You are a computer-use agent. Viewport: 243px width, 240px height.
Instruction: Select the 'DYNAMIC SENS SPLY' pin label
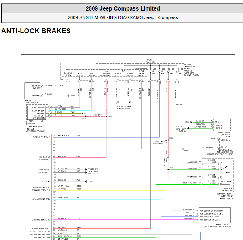(41, 199)
